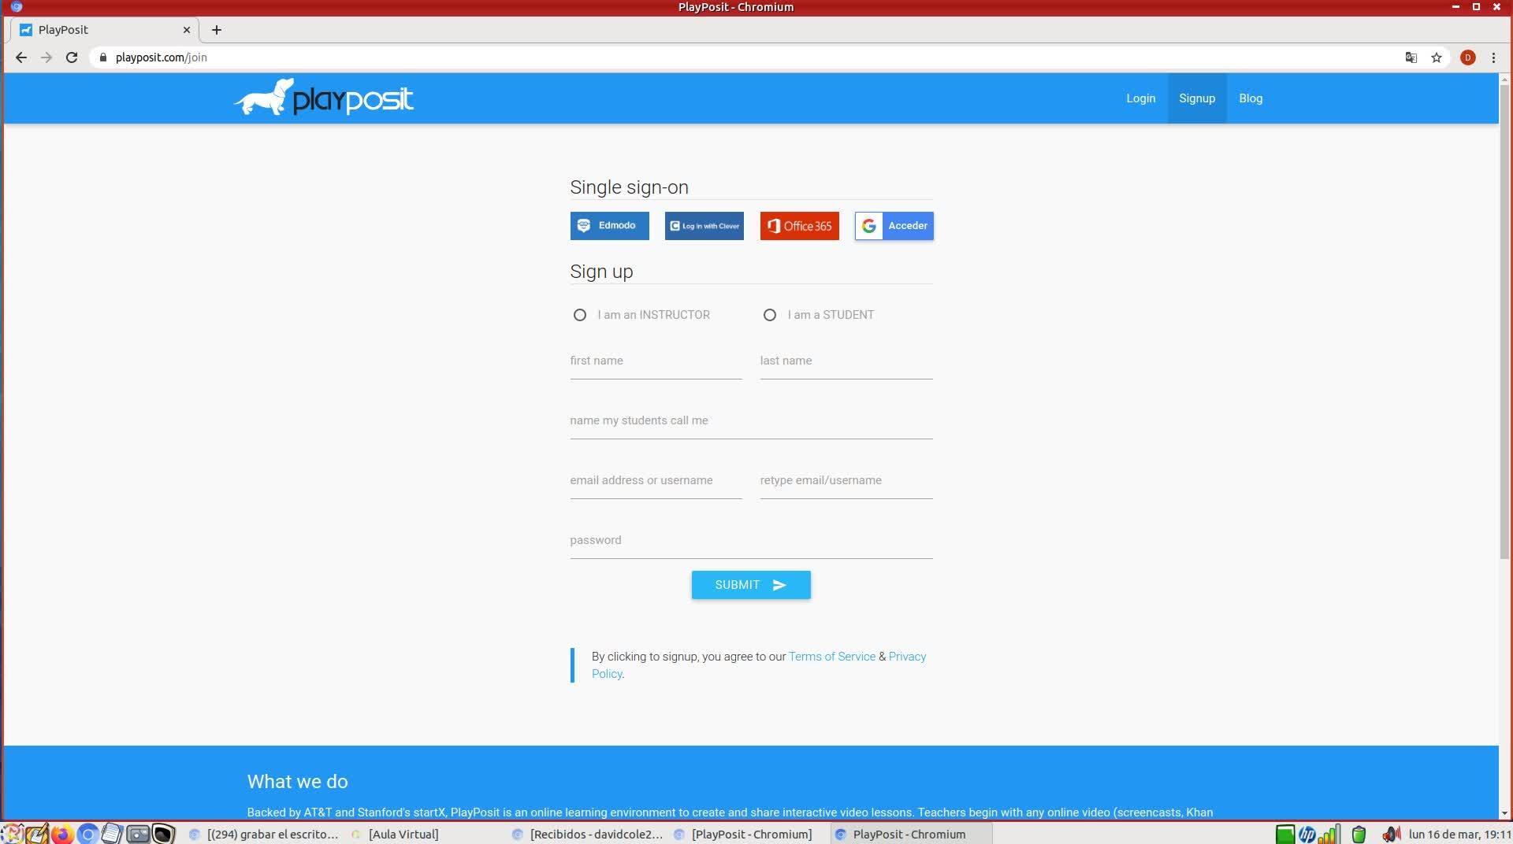Viewport: 1513px width, 844px height.
Task: Focus the last name field
Action: [x=846, y=361]
